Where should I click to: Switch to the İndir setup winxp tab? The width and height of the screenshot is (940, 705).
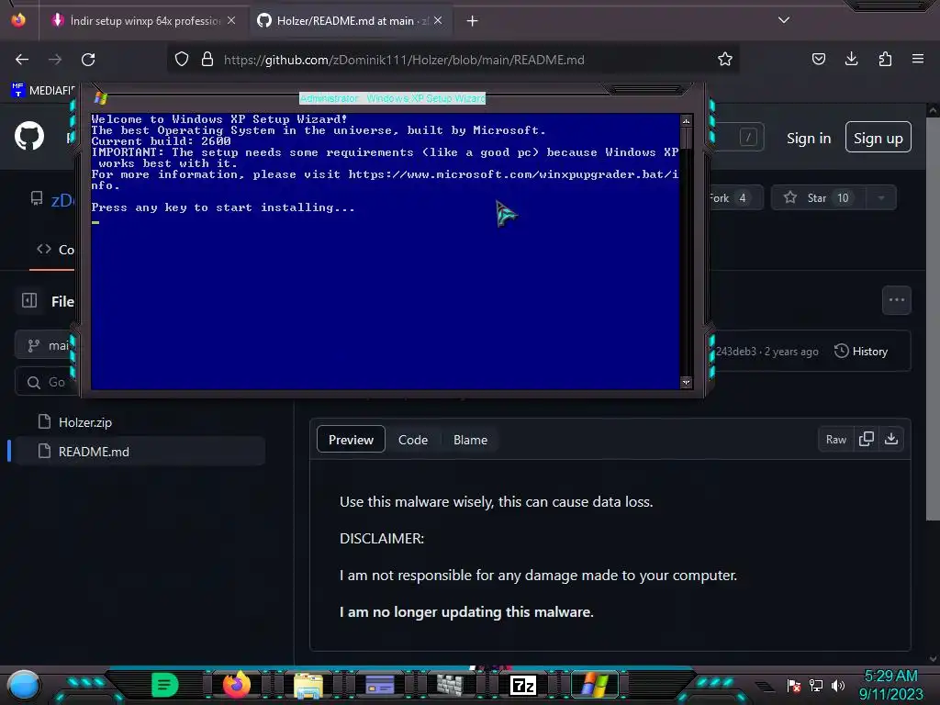coord(144,21)
